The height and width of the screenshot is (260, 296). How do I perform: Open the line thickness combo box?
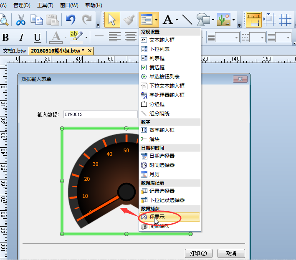pos(227,37)
